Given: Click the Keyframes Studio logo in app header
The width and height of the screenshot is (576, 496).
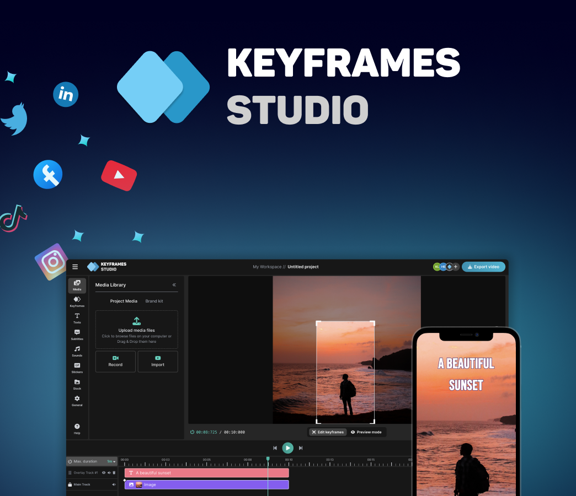Looking at the screenshot, I should [107, 267].
